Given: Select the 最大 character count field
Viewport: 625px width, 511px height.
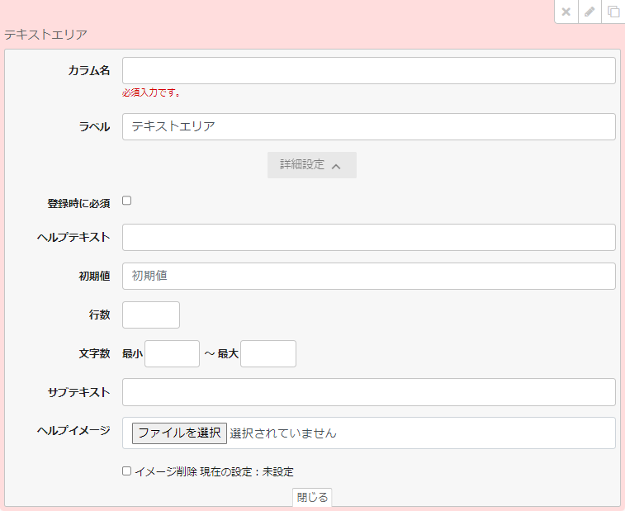Looking at the screenshot, I should (x=268, y=354).
